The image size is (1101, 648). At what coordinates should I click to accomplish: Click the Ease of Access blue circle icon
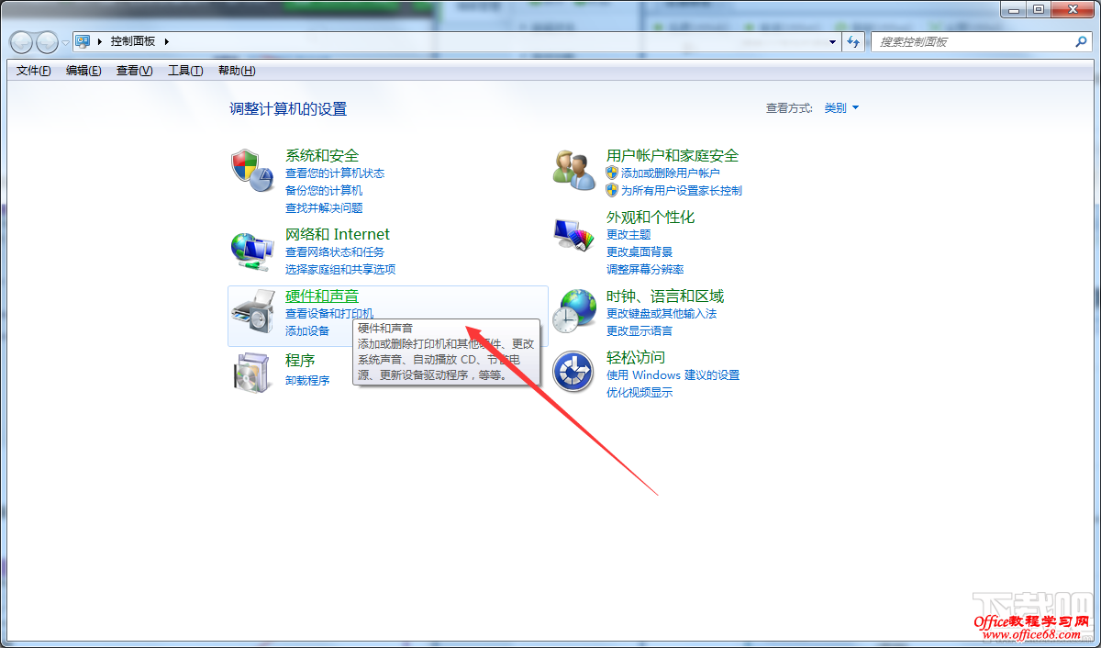[x=574, y=372]
